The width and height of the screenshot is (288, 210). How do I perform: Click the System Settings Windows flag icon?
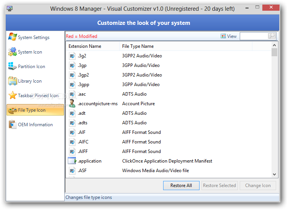point(13,37)
